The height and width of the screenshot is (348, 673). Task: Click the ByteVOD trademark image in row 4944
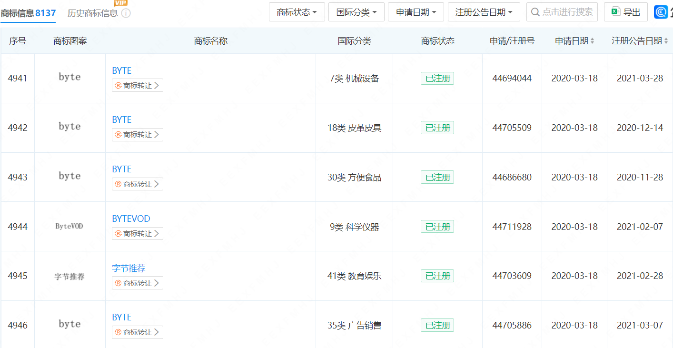[x=69, y=227]
